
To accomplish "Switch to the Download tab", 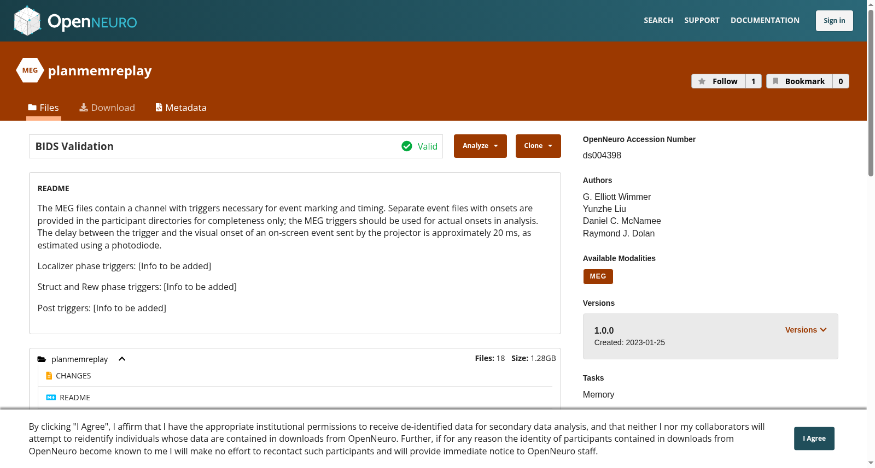I will point(107,108).
